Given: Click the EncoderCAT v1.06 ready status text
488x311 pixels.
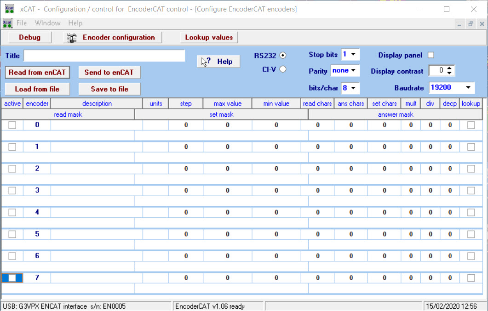Looking at the screenshot, I should click(x=210, y=306).
